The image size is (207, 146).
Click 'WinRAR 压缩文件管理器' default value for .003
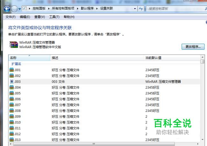click(x=163, y=82)
